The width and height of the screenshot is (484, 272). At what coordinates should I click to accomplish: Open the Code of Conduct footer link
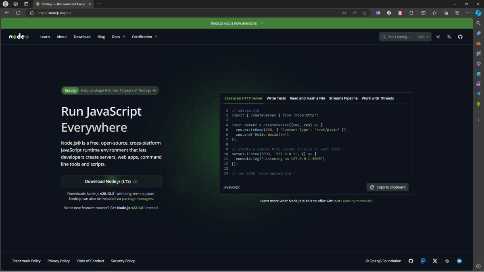pyautogui.click(x=90, y=261)
